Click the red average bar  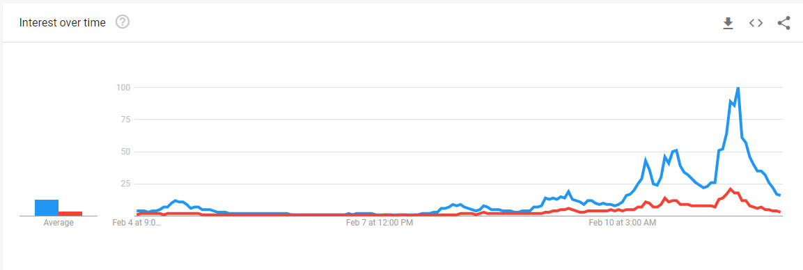coord(70,213)
